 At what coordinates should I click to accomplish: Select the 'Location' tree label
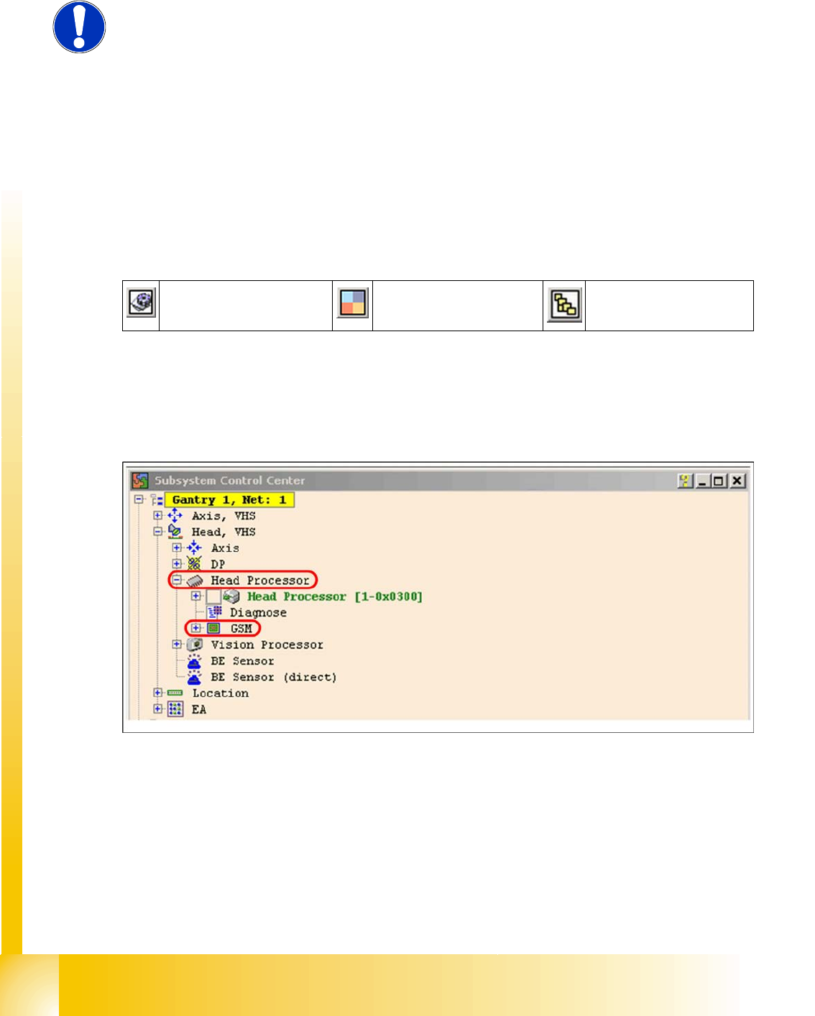[x=221, y=693]
